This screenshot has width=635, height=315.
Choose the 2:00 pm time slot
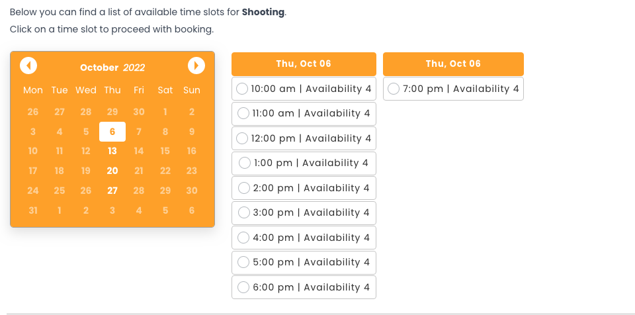(243, 188)
